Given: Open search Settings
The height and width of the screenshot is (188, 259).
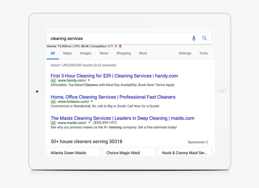Looking at the screenshot, I should pyautogui.click(x=185, y=53).
